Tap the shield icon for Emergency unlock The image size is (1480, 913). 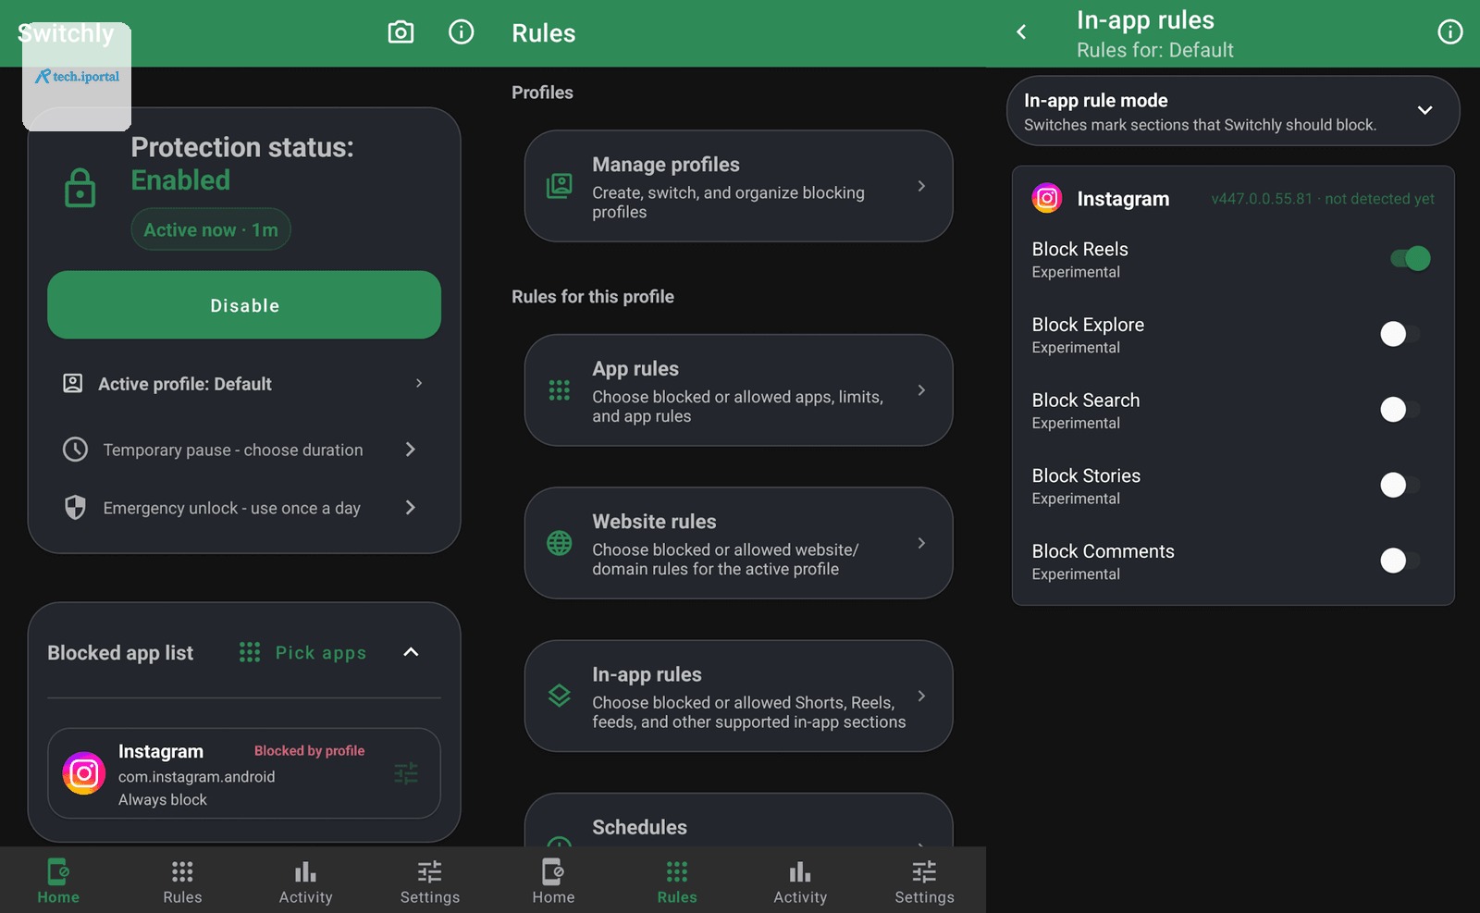(75, 507)
